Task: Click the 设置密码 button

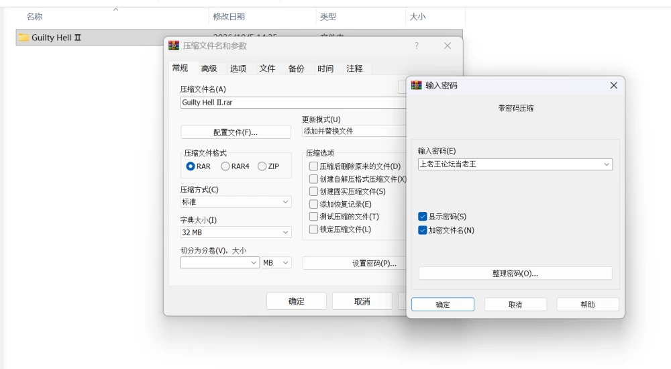Action: click(x=354, y=263)
